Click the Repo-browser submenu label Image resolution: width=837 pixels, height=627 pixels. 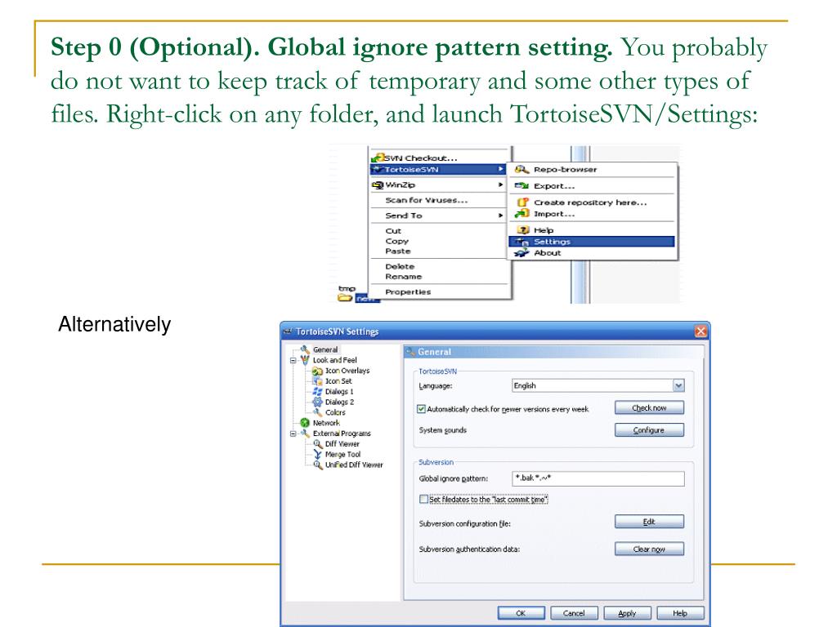coord(566,170)
